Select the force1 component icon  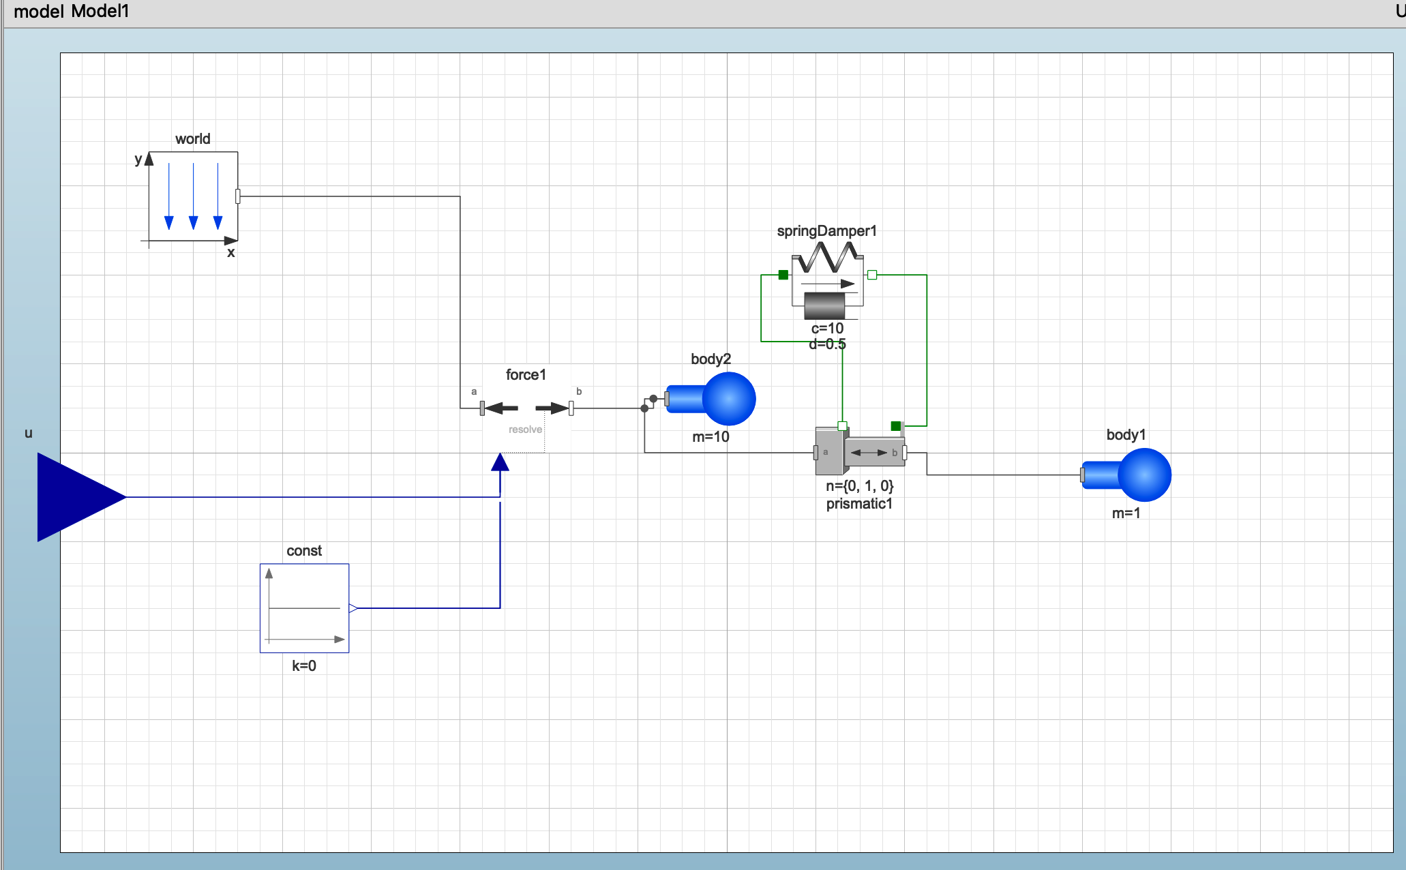526,408
